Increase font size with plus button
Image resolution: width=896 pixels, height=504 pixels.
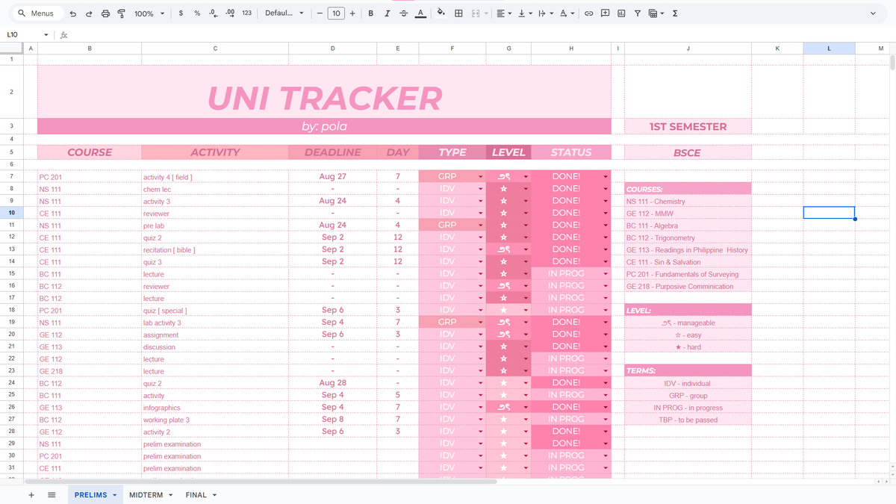[x=352, y=13]
